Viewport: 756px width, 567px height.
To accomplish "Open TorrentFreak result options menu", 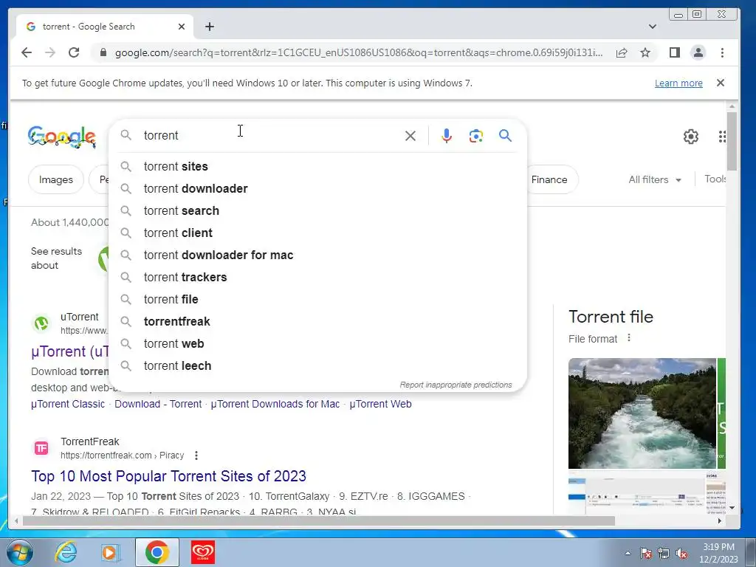I will coord(196,456).
